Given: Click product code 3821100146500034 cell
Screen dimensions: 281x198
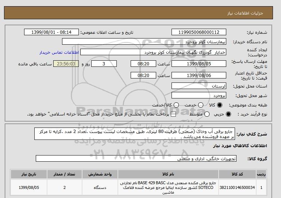Looking at the screenshot, I should 237,187.
